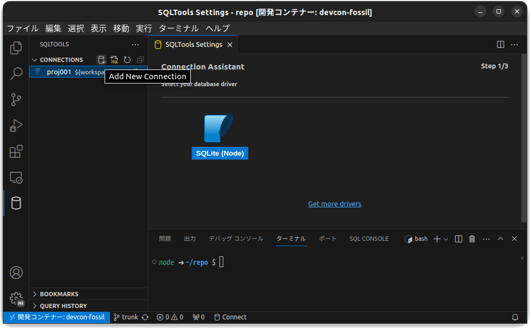Click the editor vertical scrollbar

click(x=524, y=138)
